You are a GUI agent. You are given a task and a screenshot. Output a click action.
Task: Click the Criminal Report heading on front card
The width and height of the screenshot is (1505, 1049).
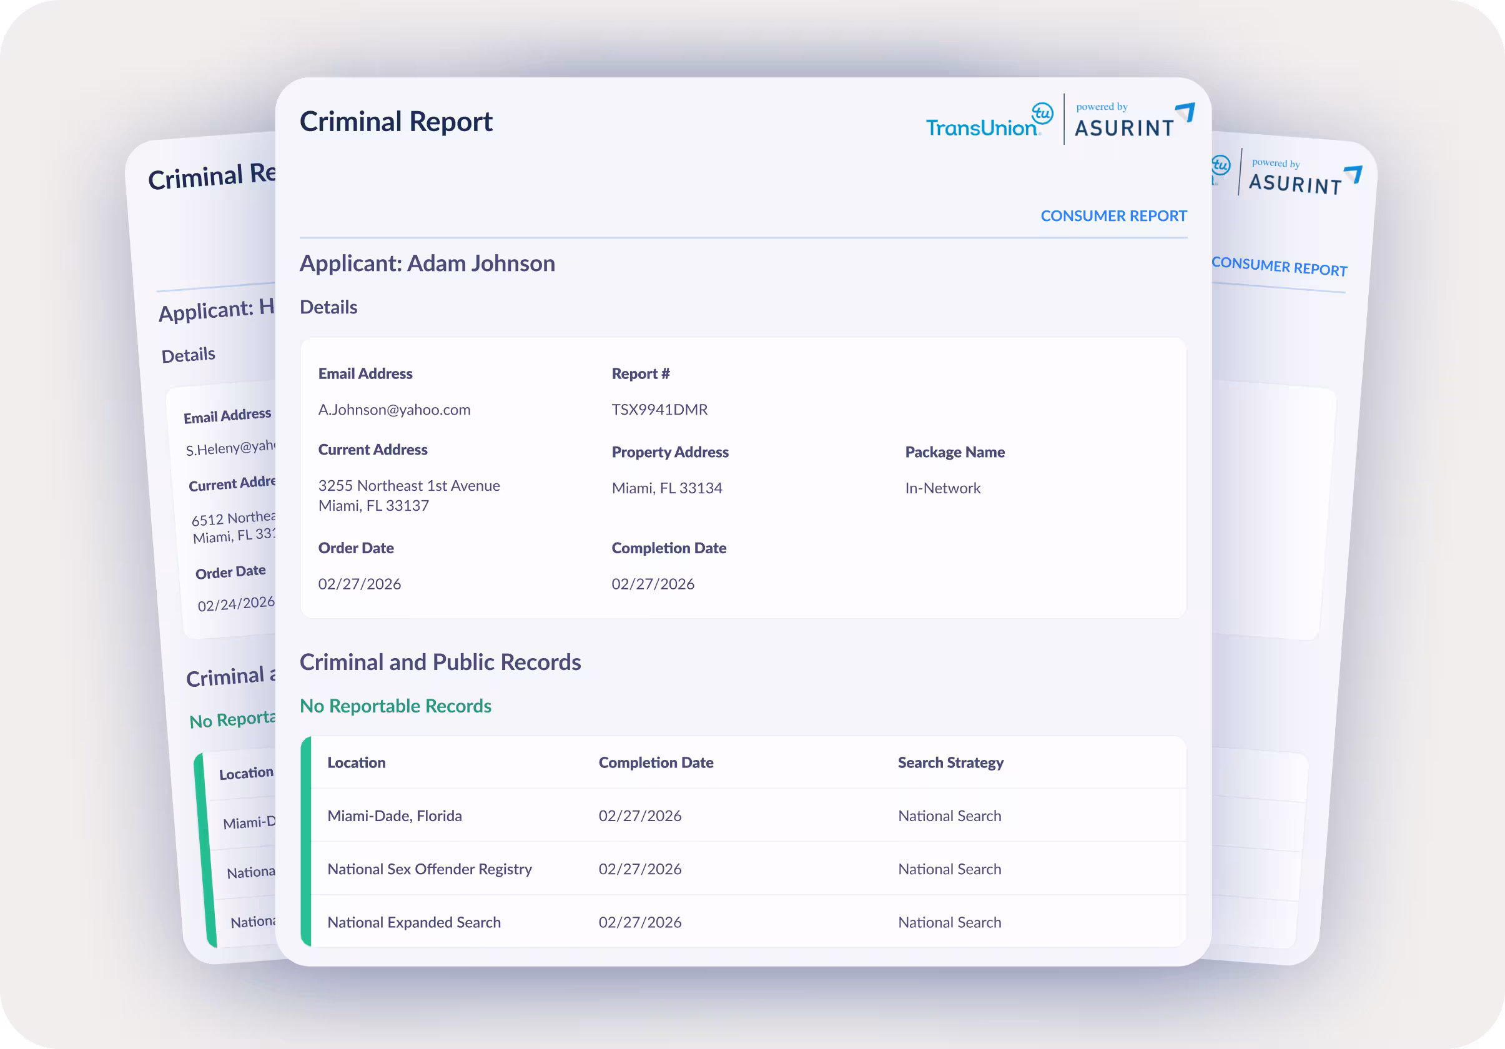tap(396, 122)
